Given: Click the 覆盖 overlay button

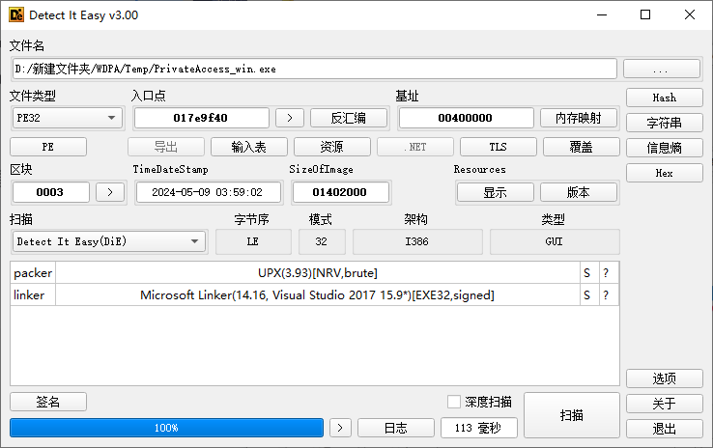Looking at the screenshot, I should [582, 147].
